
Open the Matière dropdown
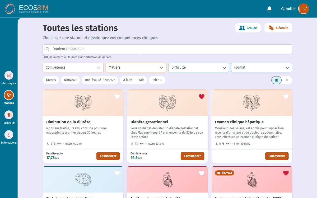(136, 68)
